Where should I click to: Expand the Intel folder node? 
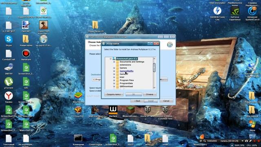(x=114, y=77)
